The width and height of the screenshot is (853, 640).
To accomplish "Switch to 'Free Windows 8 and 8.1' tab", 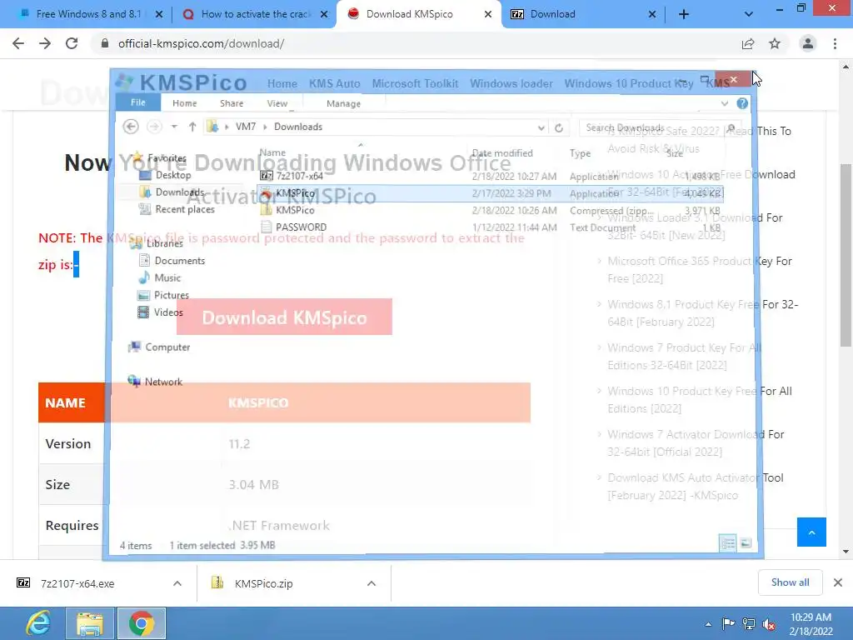I will [89, 14].
